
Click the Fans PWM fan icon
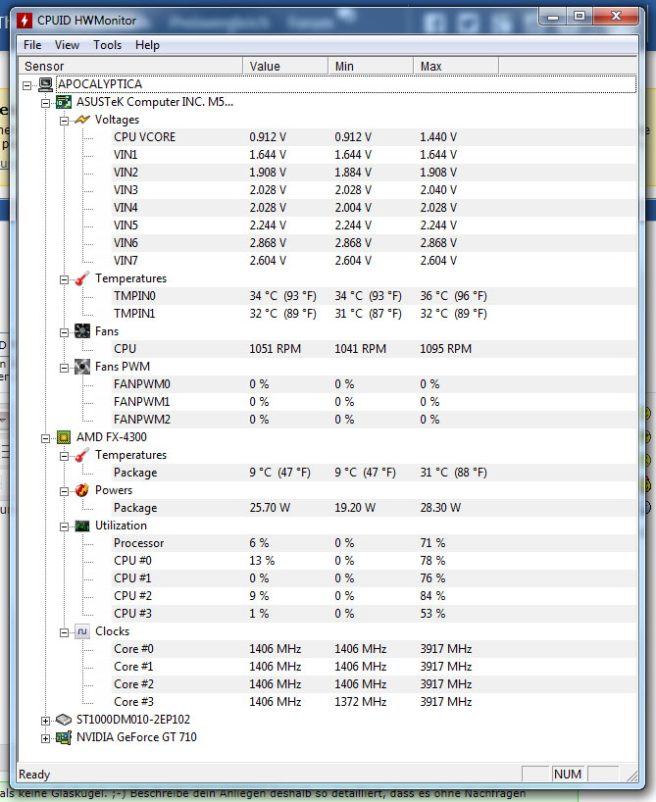tap(82, 367)
